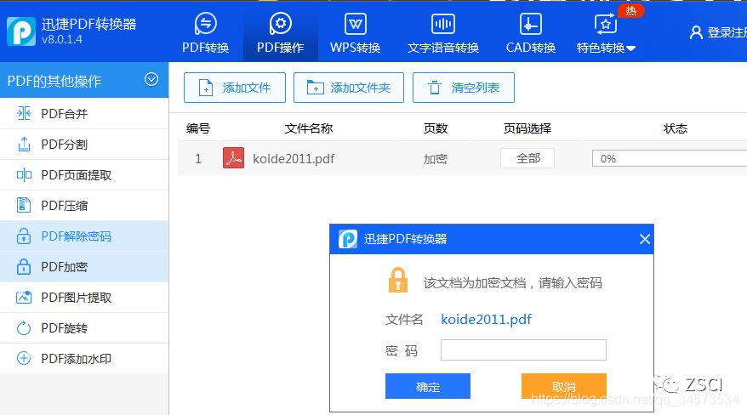The height and width of the screenshot is (415, 747).
Task: Click the 编号 column header
Action: (x=198, y=128)
